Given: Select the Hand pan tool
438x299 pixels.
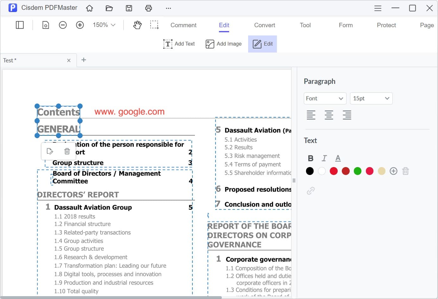Looking at the screenshot, I should [x=137, y=25].
